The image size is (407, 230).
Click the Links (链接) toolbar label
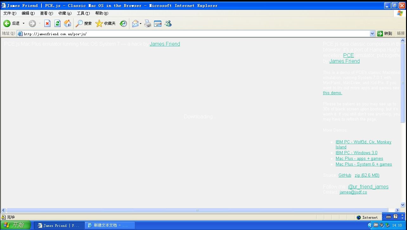(x=401, y=34)
